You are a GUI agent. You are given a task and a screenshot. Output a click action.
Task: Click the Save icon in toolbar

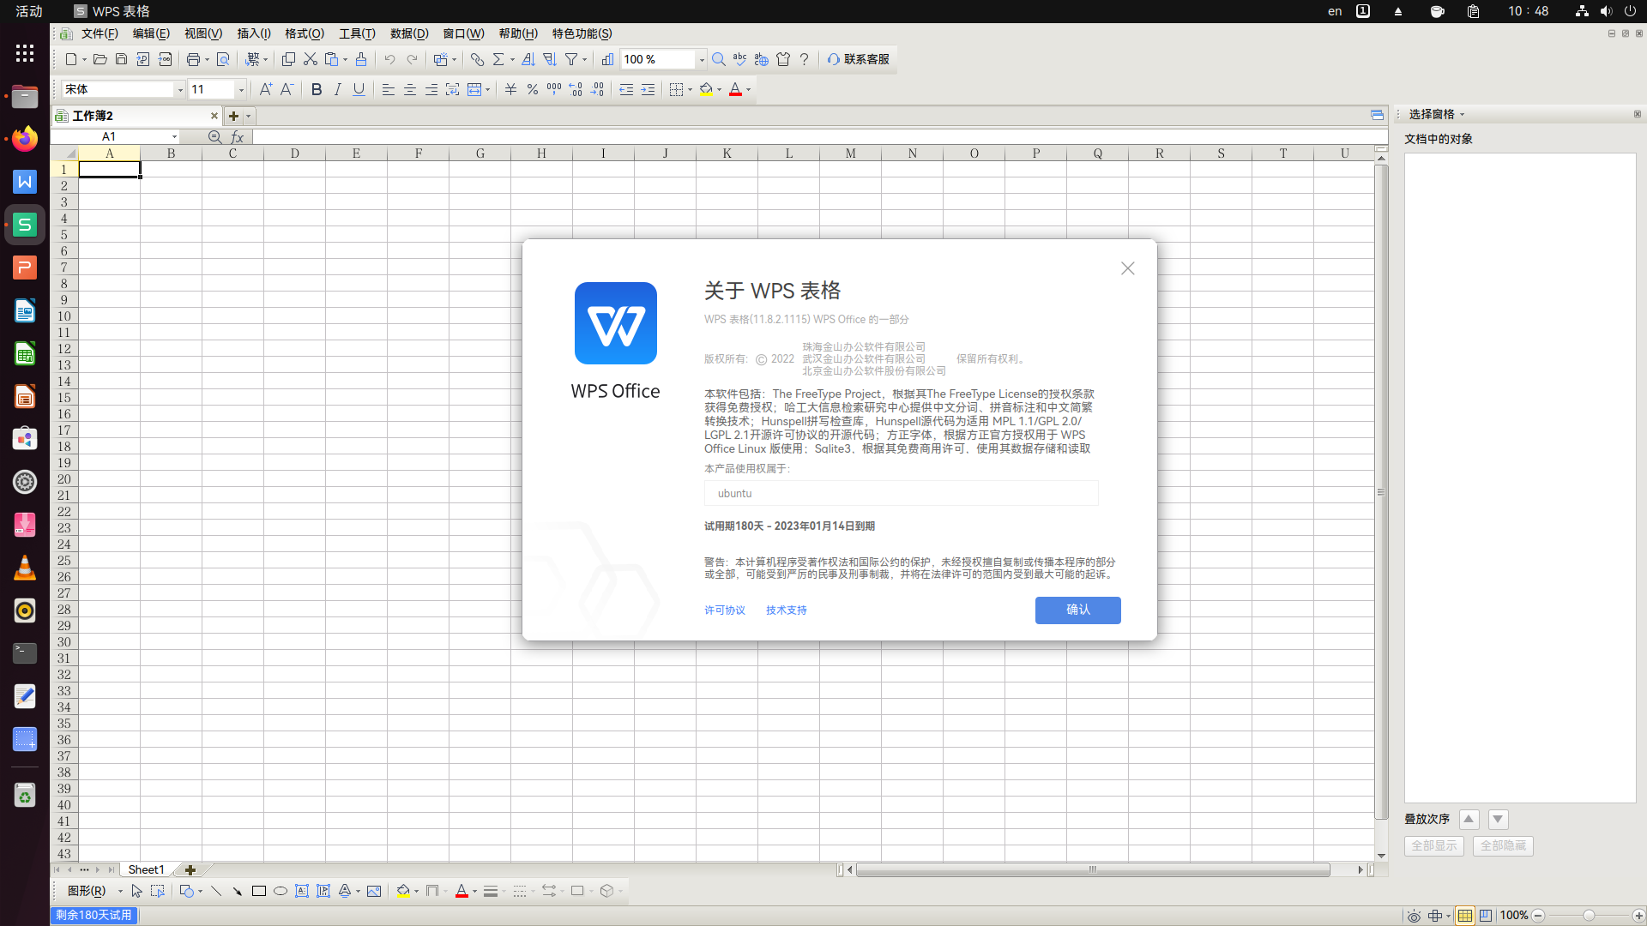[121, 59]
